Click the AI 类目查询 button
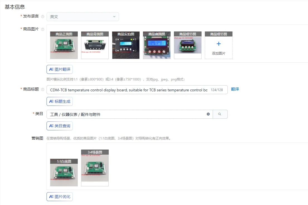This screenshot has height=205, width=308. click(60, 126)
